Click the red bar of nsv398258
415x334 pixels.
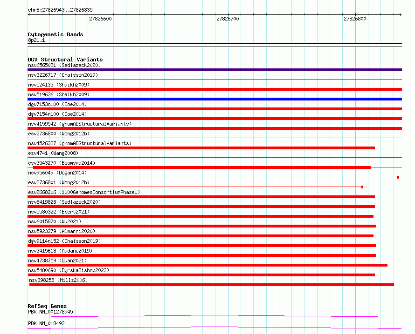point(212,285)
